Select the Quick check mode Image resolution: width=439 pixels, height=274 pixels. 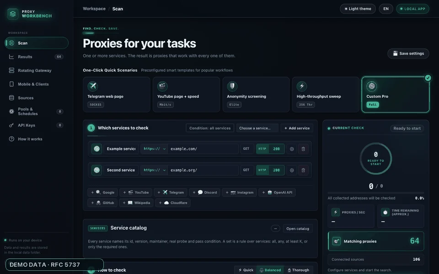pyautogui.click(x=246, y=270)
